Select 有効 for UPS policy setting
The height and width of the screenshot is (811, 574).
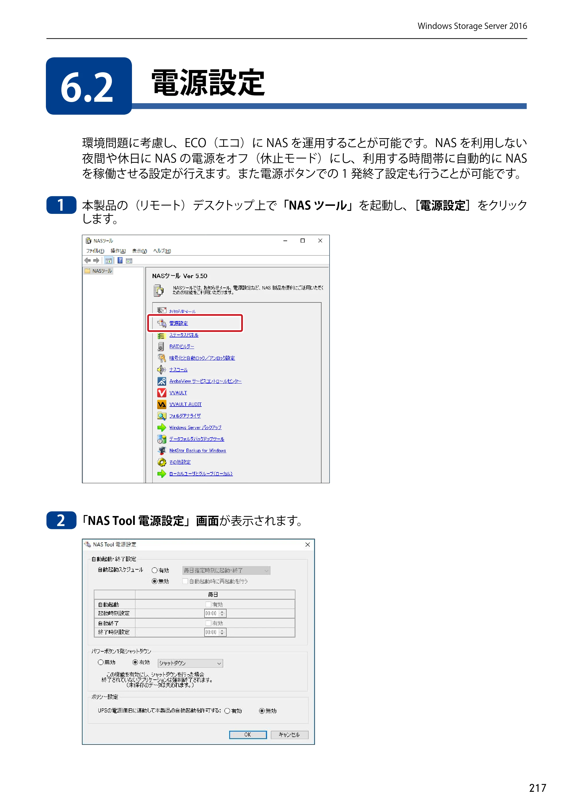227,711
